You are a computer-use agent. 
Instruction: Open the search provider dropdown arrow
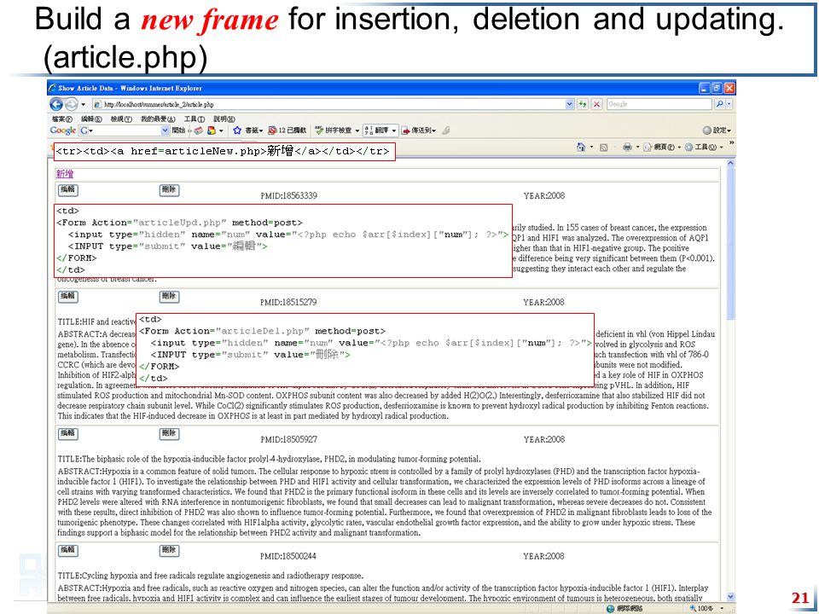[729, 104]
